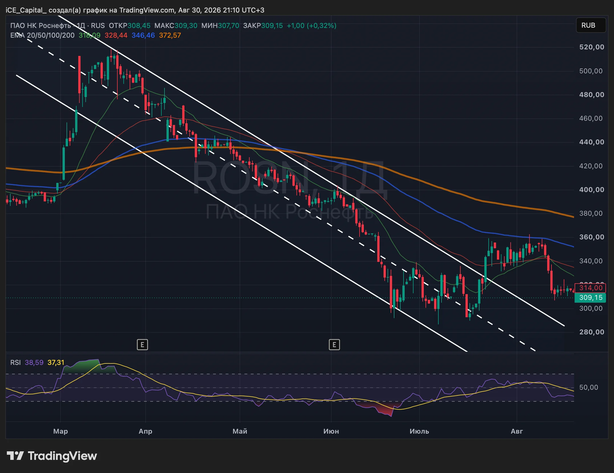Click the green 309,15 last price tag
The height and width of the screenshot is (473, 614).
click(590, 298)
